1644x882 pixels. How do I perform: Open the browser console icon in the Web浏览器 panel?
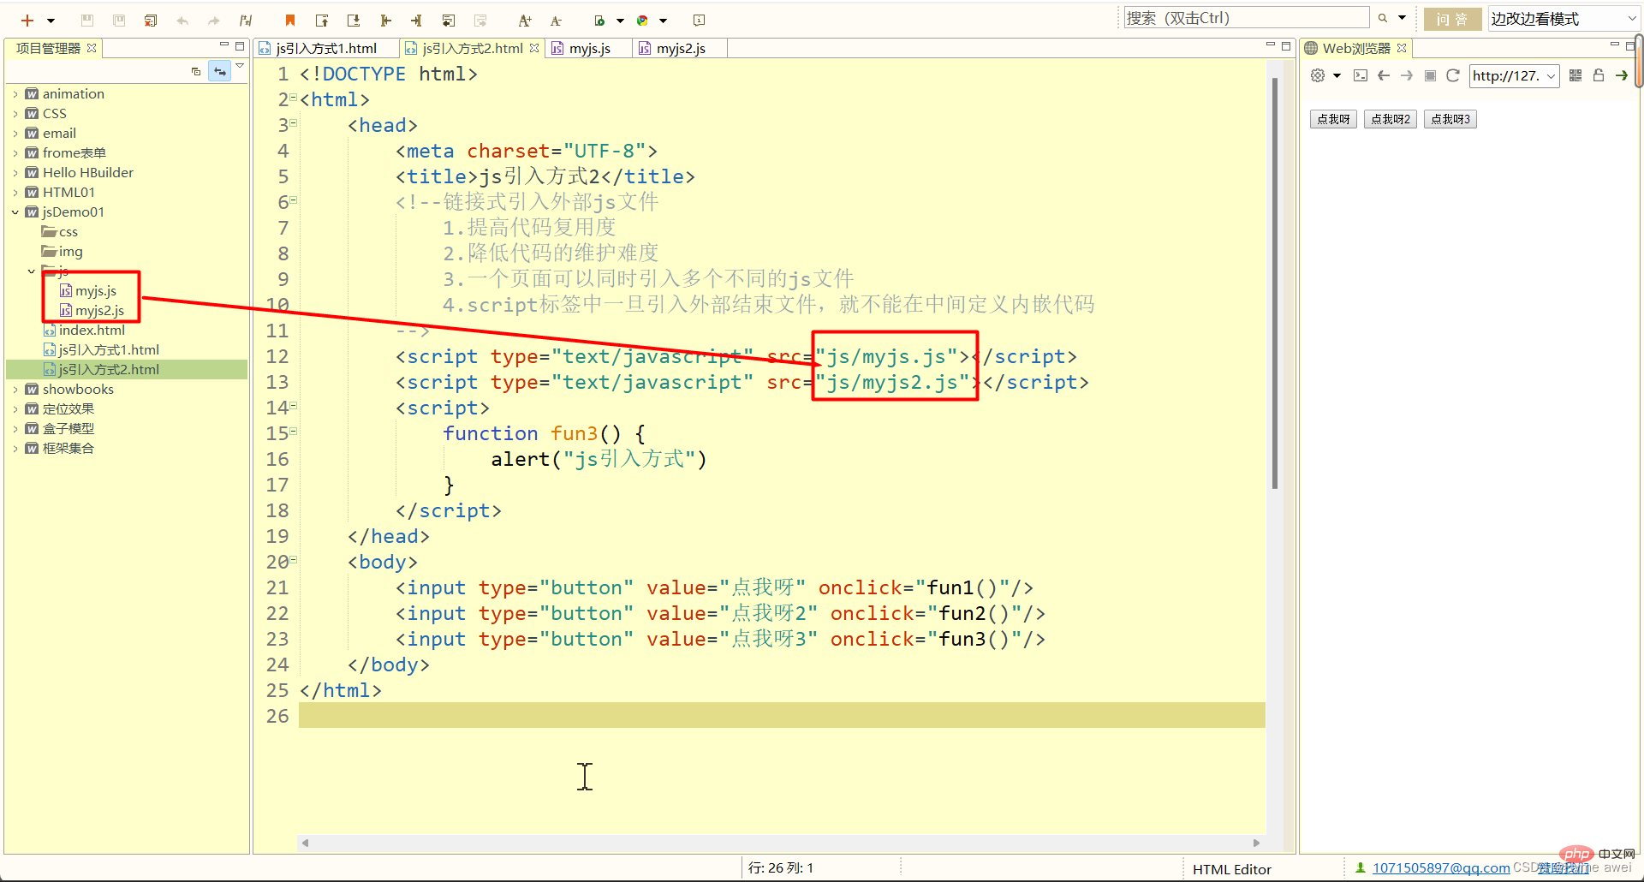[x=1361, y=75]
